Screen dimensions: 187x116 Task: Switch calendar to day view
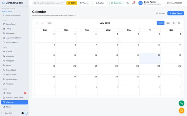(x=174, y=23)
